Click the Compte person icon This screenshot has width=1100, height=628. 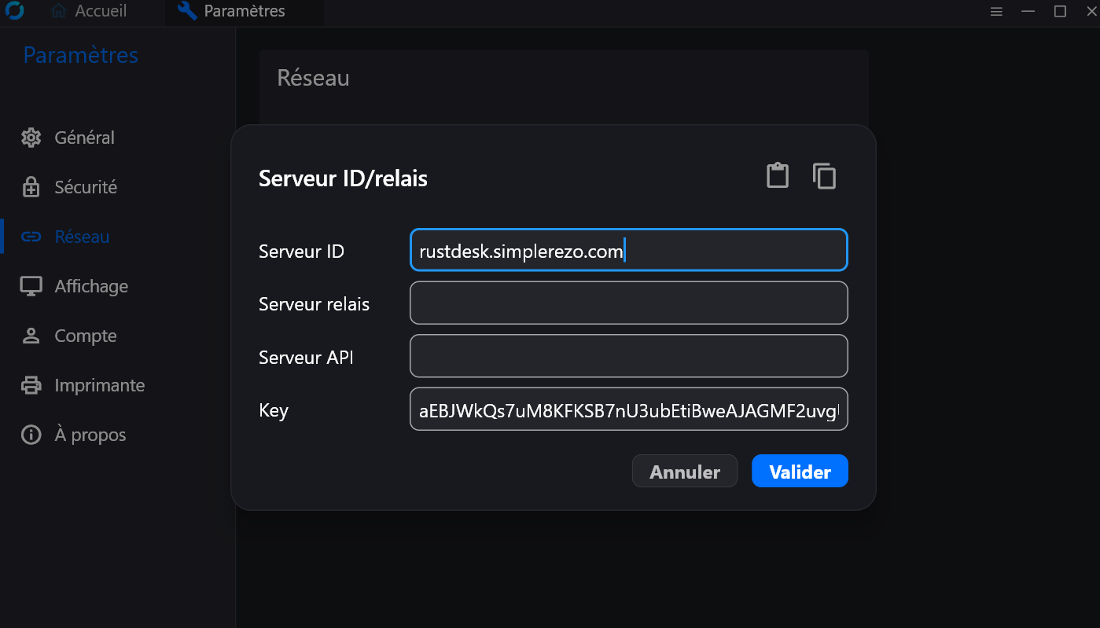coord(31,336)
